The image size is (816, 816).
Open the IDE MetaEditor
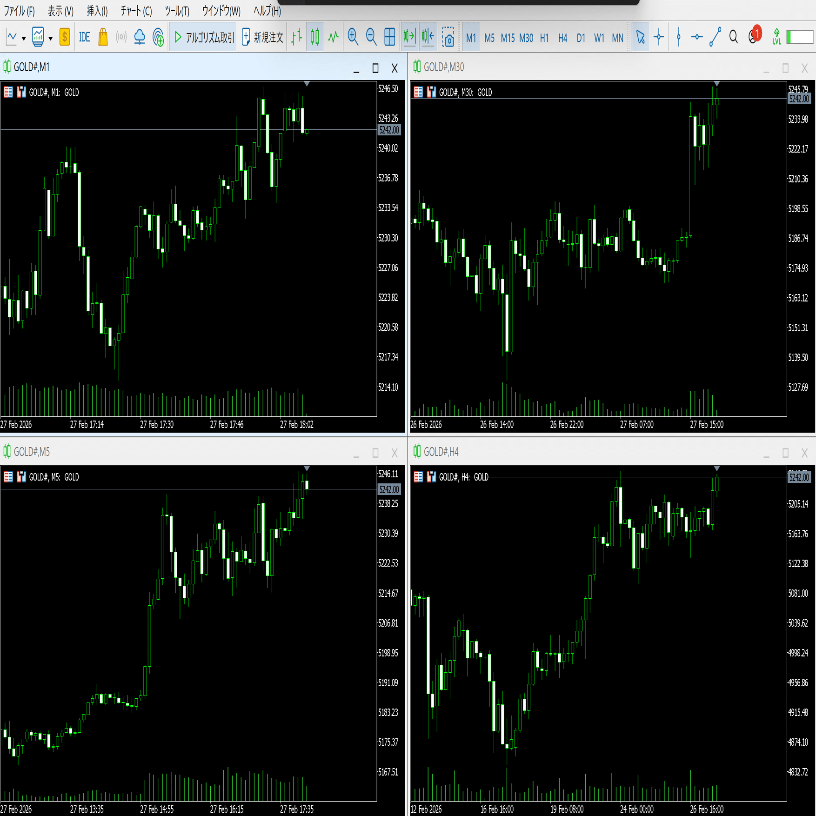(x=84, y=37)
